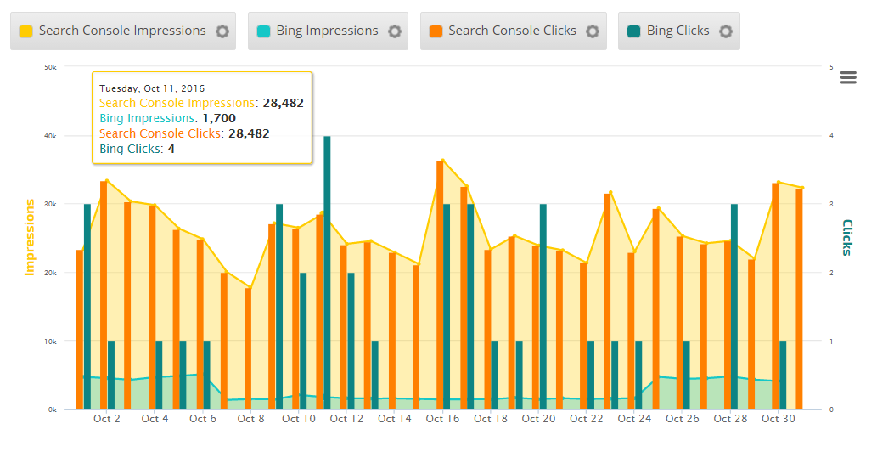Open the Bing Impressions gear settings
Screen dimensions: 877x452
[x=395, y=31]
